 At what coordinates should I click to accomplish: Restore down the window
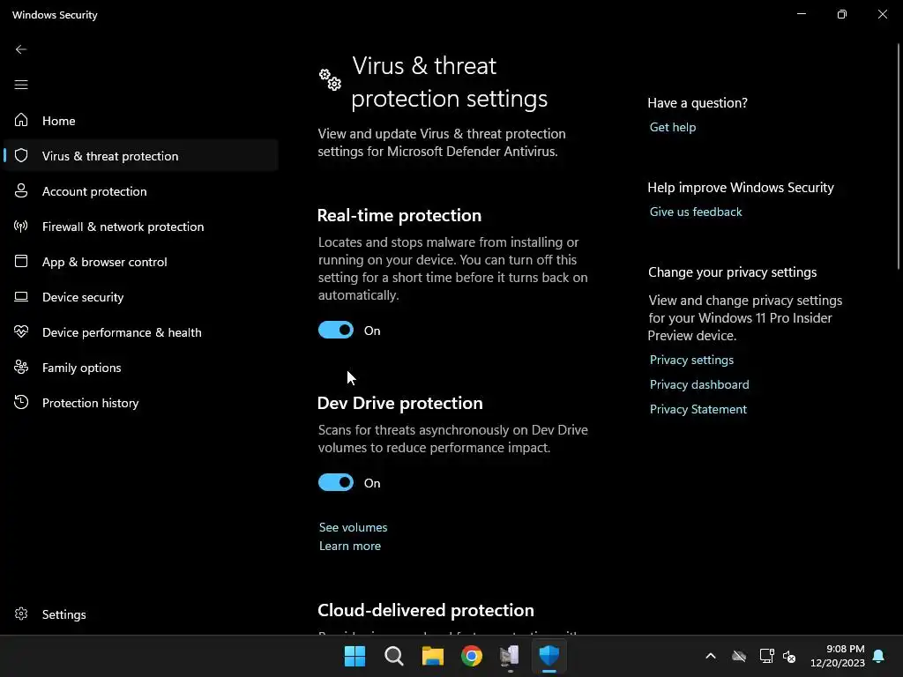(842, 14)
